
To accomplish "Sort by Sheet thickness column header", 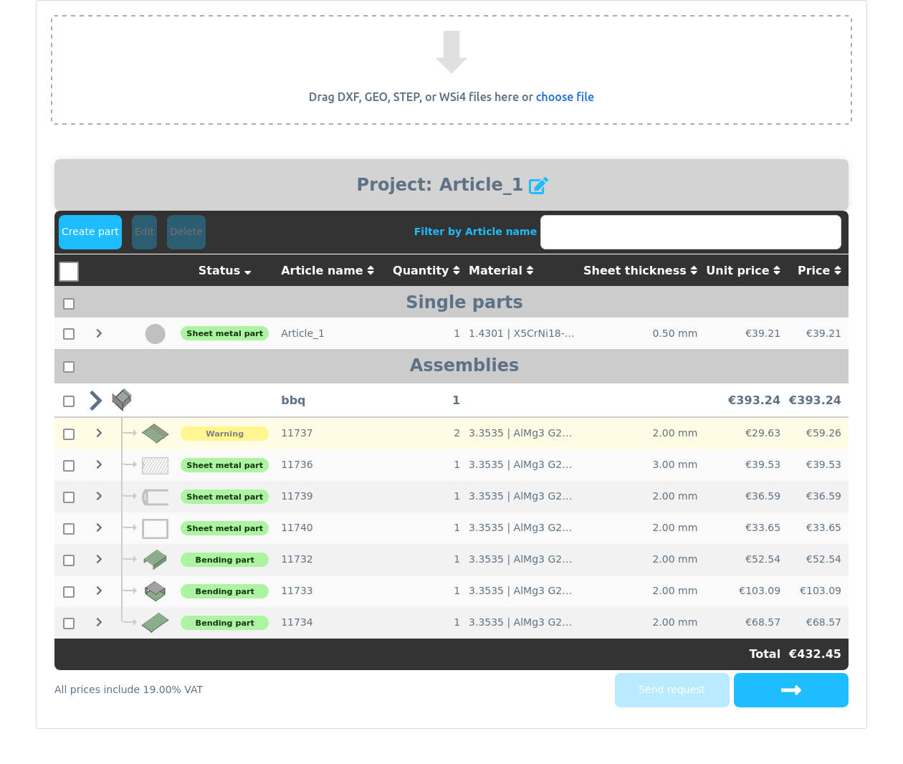I will point(640,271).
